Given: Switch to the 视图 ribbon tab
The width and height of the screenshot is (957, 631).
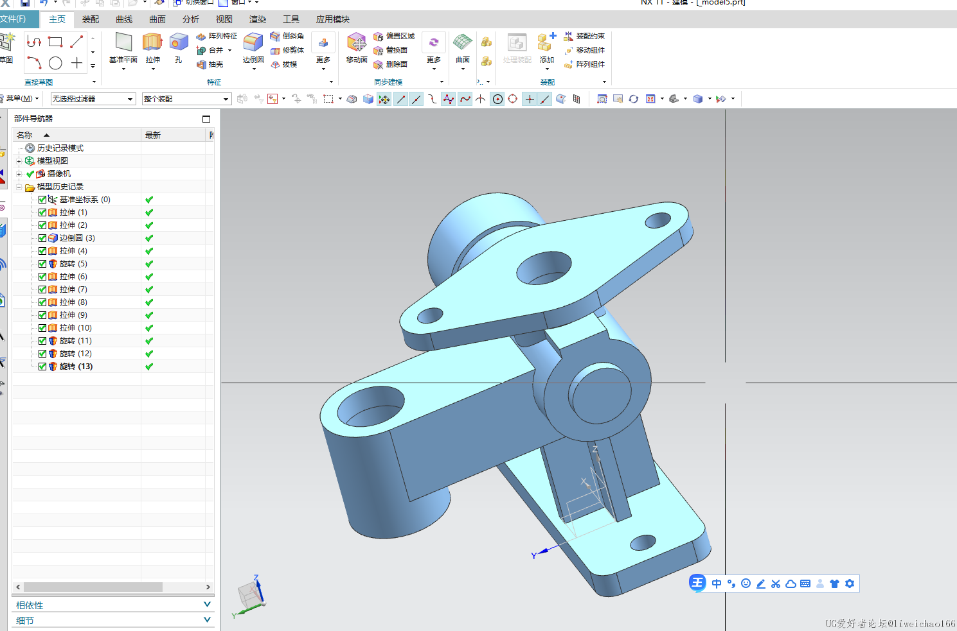Looking at the screenshot, I should 224,19.
